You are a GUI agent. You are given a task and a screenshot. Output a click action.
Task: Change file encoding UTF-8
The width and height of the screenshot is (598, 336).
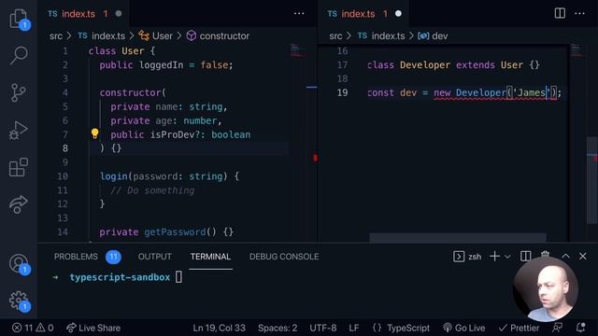[323, 328]
